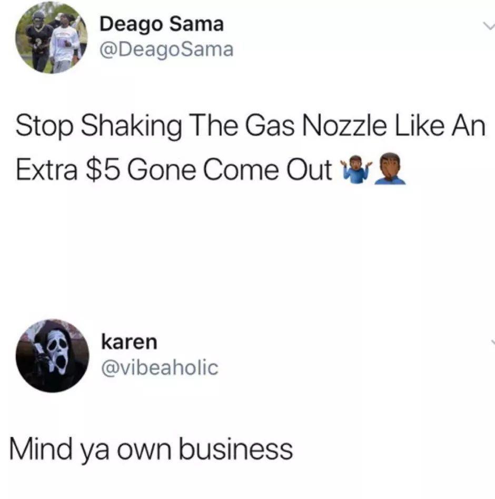The height and width of the screenshot is (499, 495).
Task: Click the word 'business' in karen's reply
Action: coord(235,449)
